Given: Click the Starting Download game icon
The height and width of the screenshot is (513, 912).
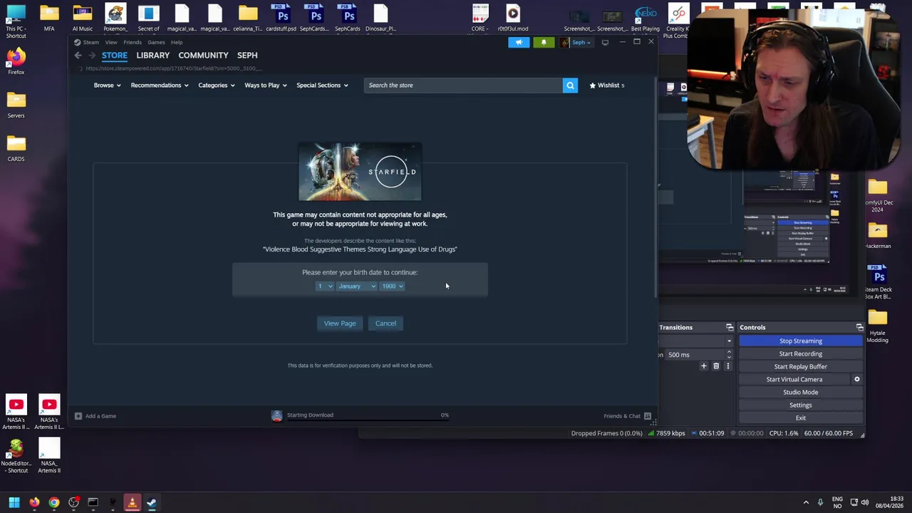Looking at the screenshot, I should point(277,416).
